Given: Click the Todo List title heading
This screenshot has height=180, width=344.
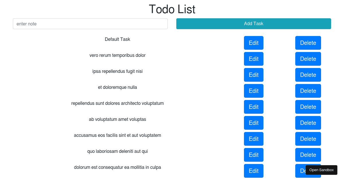Looking at the screenshot, I should point(172,9).
